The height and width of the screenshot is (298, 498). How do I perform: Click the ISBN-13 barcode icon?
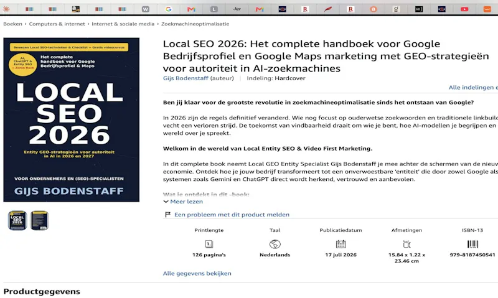tap(472, 244)
